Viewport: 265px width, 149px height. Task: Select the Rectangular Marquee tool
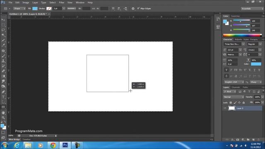tap(3, 25)
